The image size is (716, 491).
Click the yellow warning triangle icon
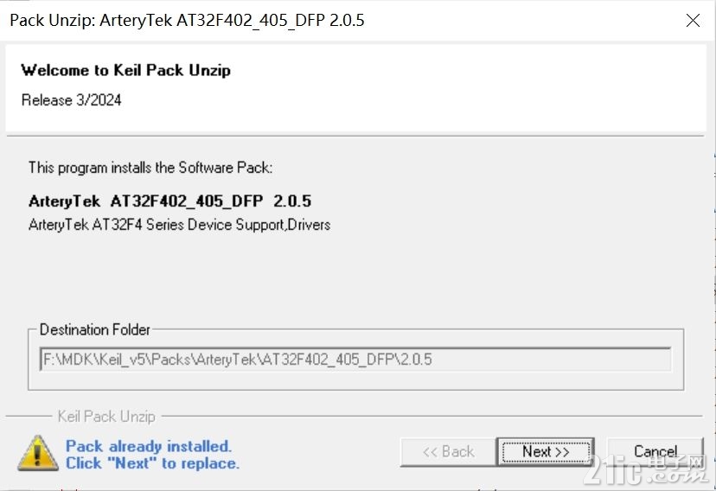[38, 453]
